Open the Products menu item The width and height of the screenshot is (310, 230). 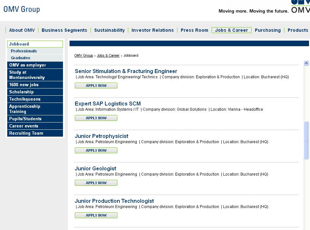298,30
